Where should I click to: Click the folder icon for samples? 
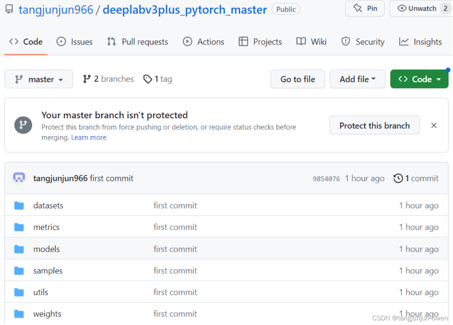click(x=19, y=271)
